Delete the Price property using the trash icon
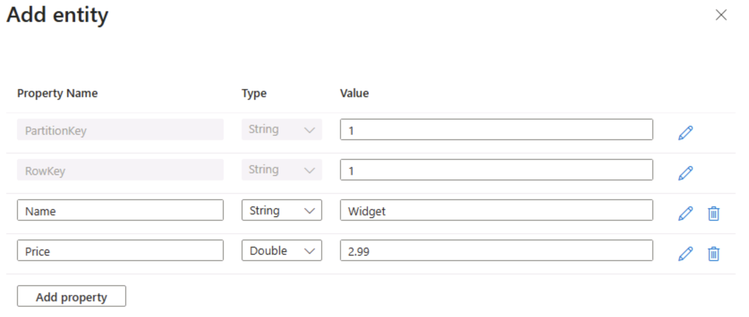This screenshot has width=749, height=317. pyautogui.click(x=713, y=254)
